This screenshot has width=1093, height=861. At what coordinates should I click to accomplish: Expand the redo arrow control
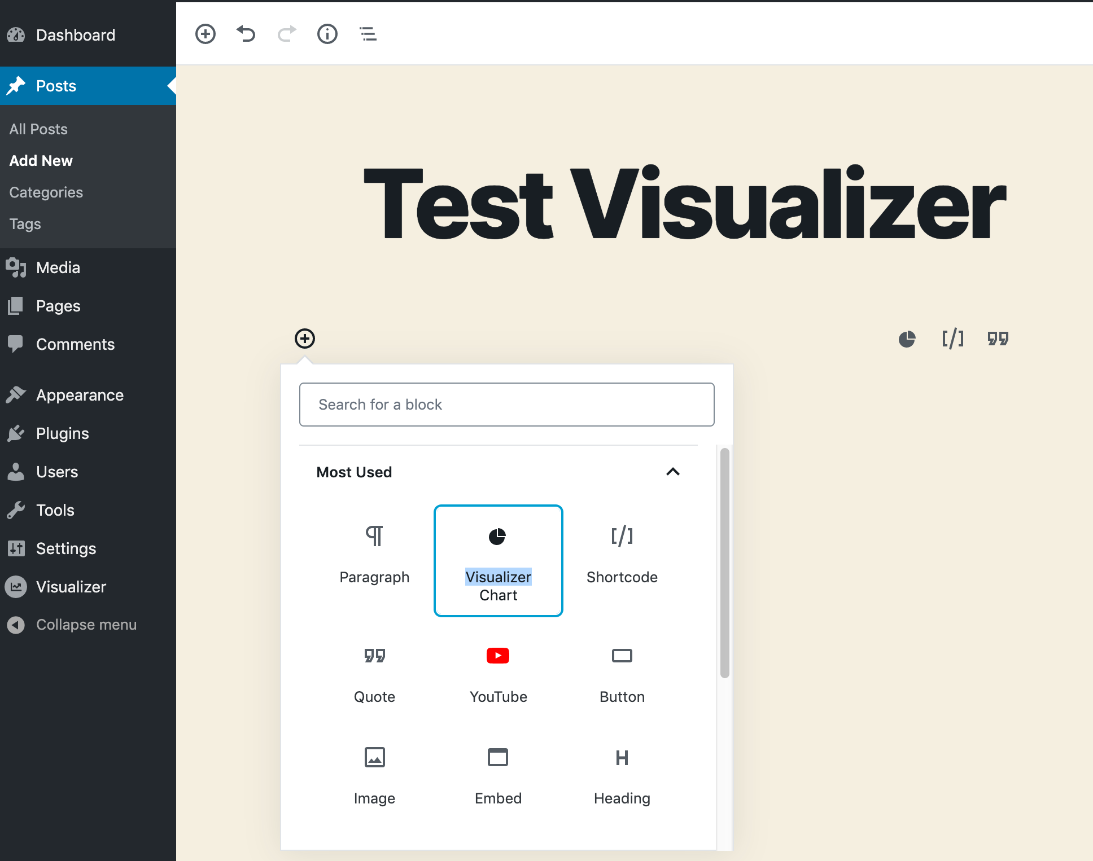(286, 34)
